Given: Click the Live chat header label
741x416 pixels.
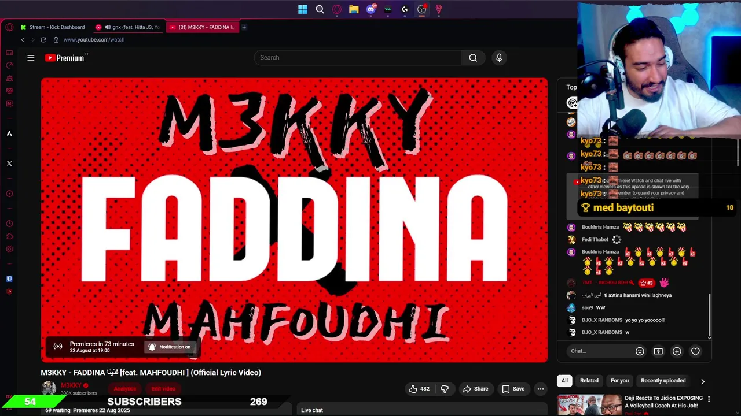Looking at the screenshot, I should point(312,410).
